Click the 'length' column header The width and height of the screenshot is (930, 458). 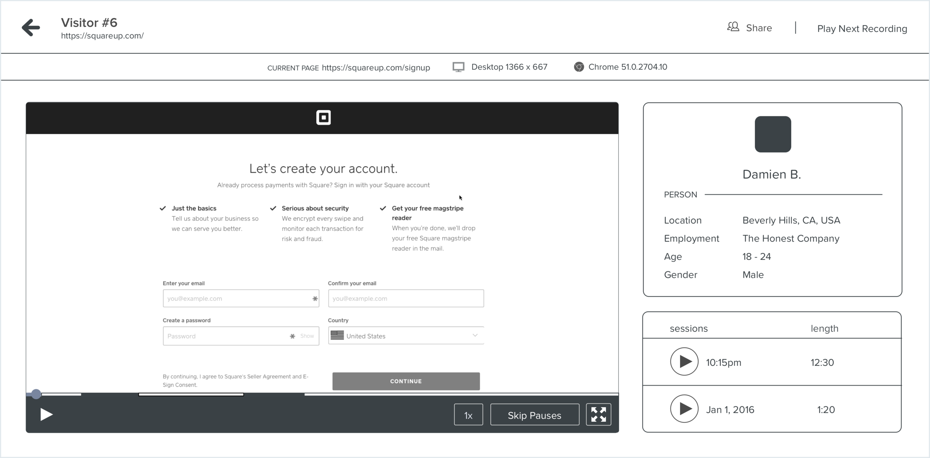tap(824, 329)
